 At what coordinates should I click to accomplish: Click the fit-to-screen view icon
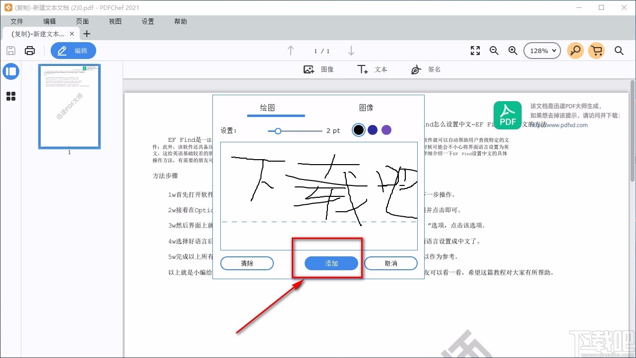(x=475, y=50)
